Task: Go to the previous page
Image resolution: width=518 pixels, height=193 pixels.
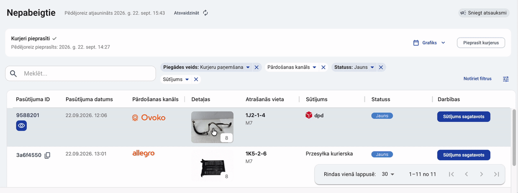Action: pyautogui.click(x=466, y=174)
